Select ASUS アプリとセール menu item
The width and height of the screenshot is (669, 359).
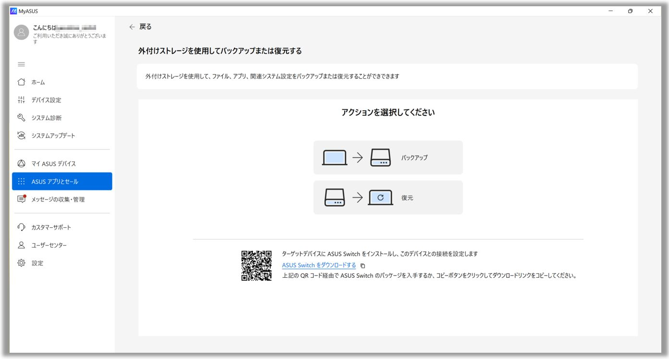coord(62,182)
